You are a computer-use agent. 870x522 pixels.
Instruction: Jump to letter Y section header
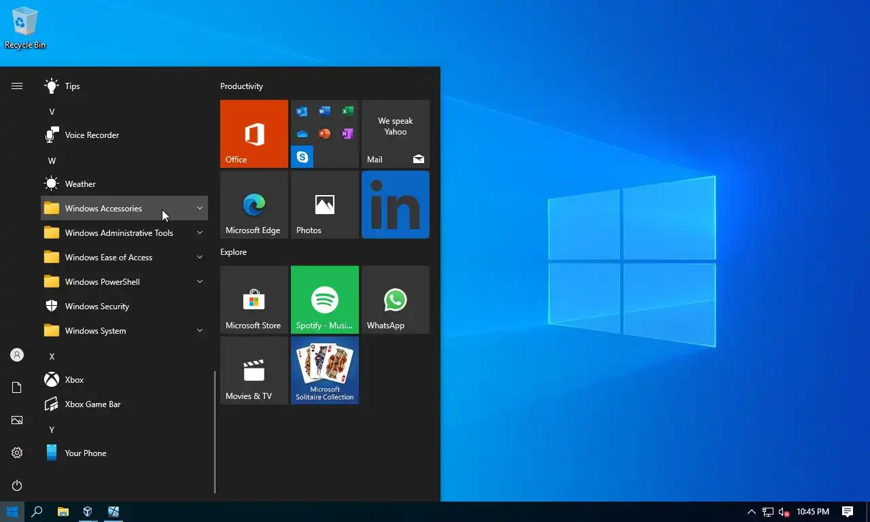[52, 430]
